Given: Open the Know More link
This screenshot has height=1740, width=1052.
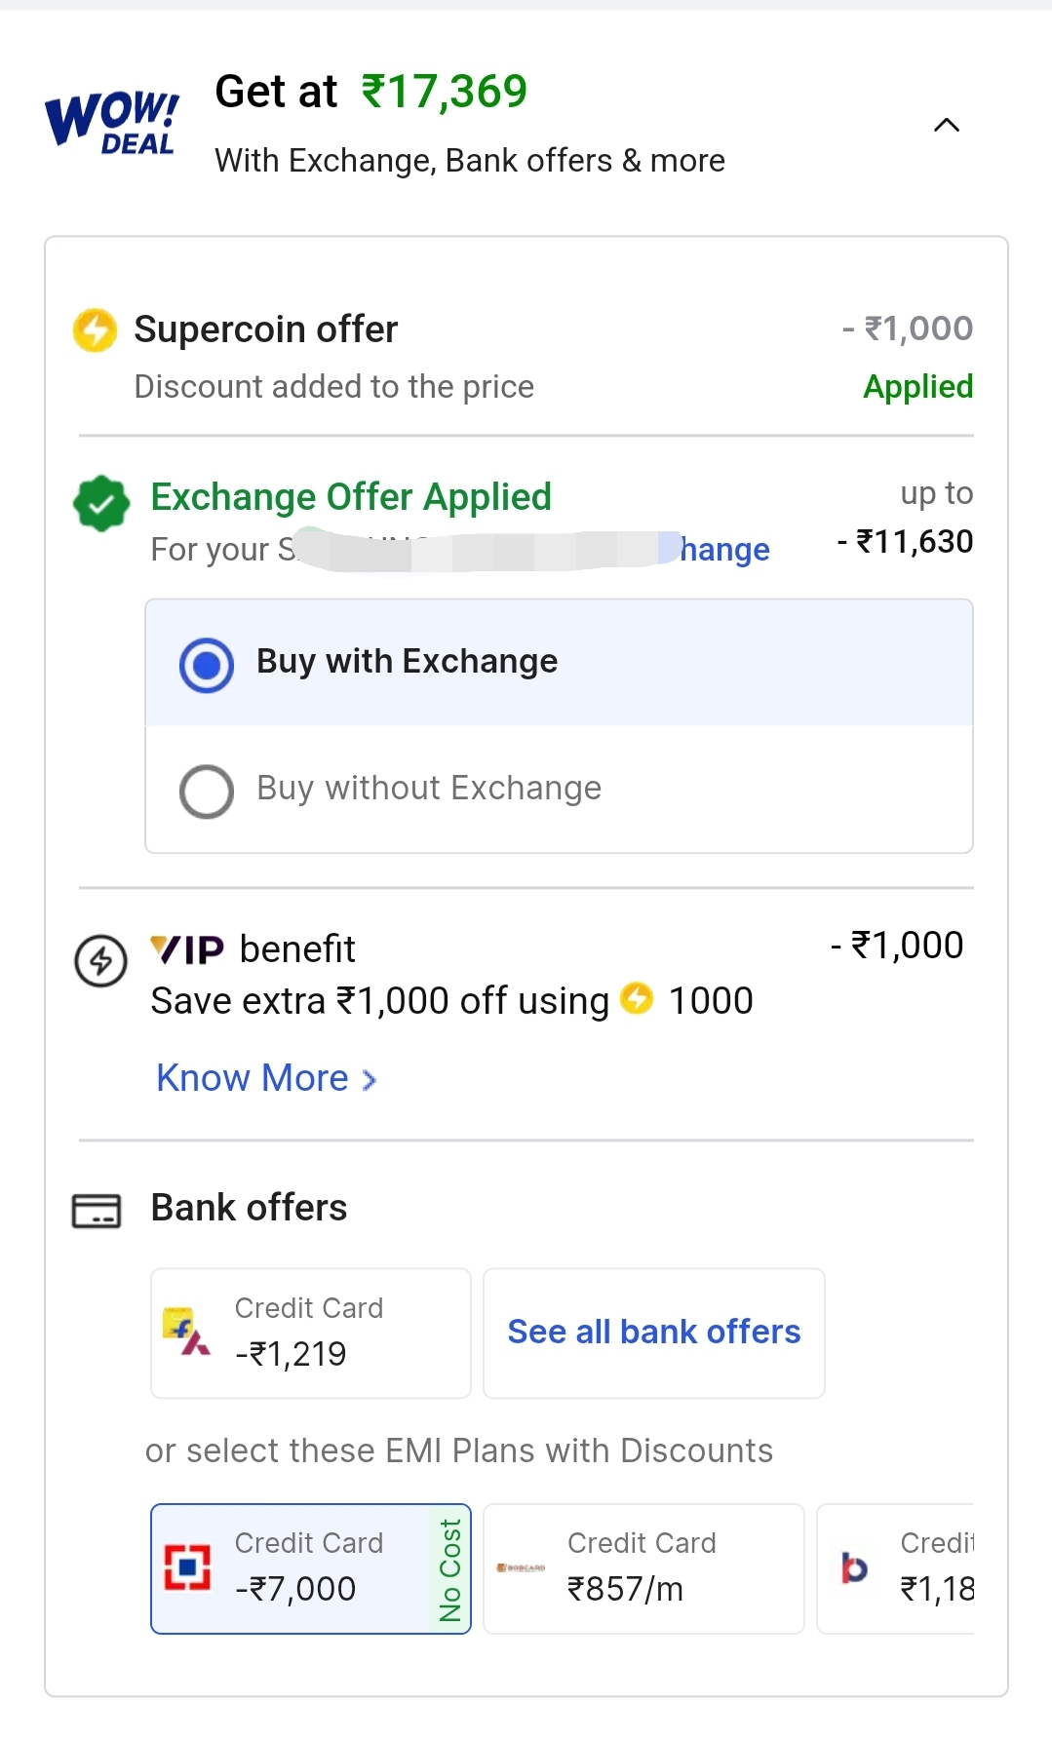Looking at the screenshot, I should point(253,1078).
